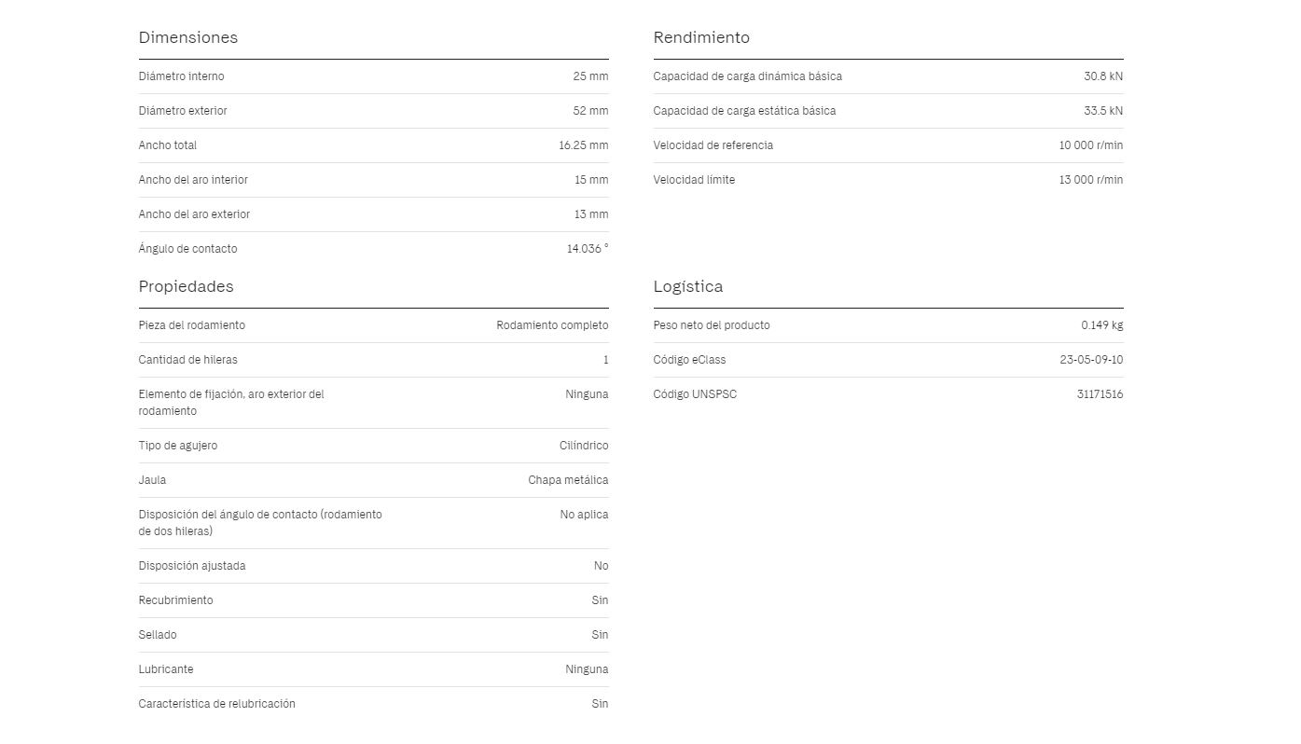Click the Velocidad de referencia label
The height and width of the screenshot is (744, 1301).
pyautogui.click(x=713, y=145)
